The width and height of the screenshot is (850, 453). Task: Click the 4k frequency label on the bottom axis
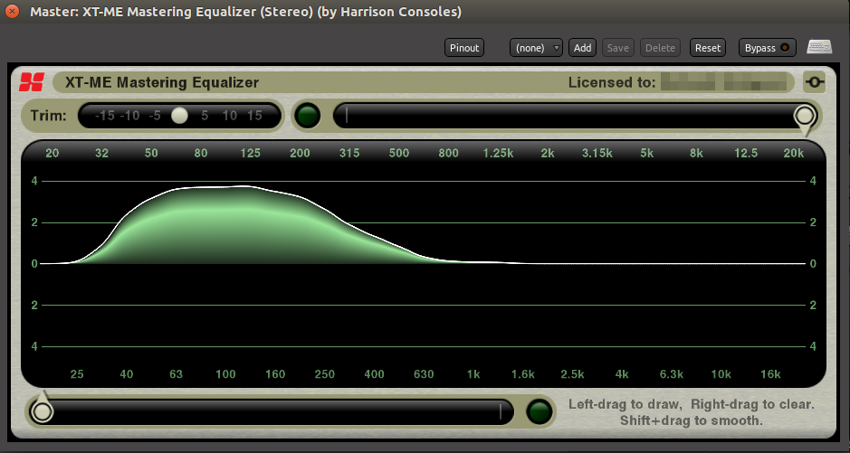[622, 374]
